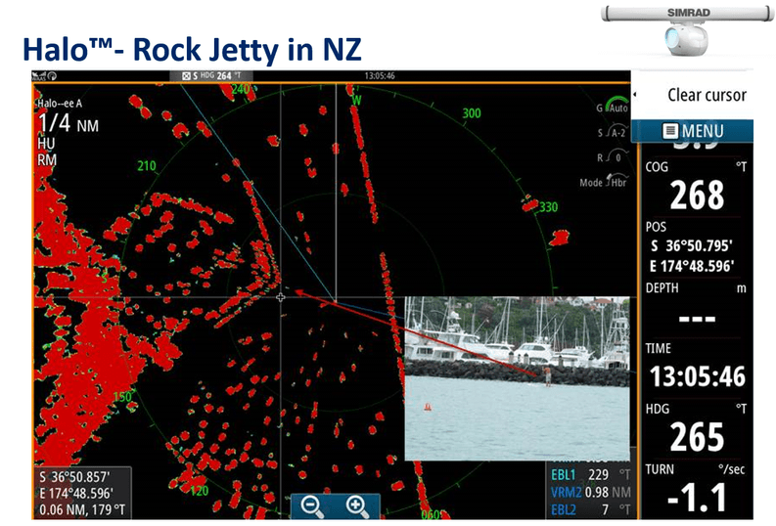Select the EBL1 229 readout

[587, 475]
